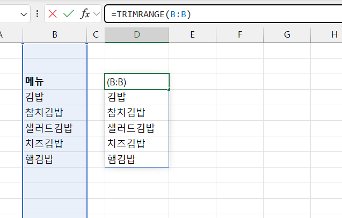Select the column F header
This screenshot has height=218, width=342.
pyautogui.click(x=239, y=35)
